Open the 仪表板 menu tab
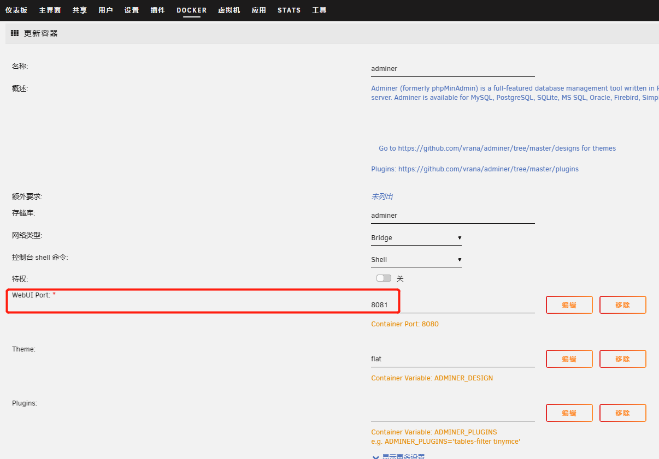This screenshot has width=659, height=459. click(16, 10)
